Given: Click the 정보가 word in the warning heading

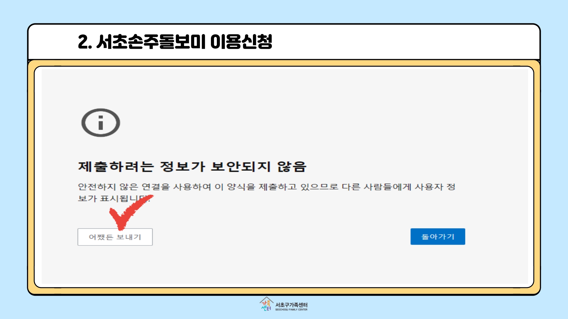Looking at the screenshot, I should point(182,167).
